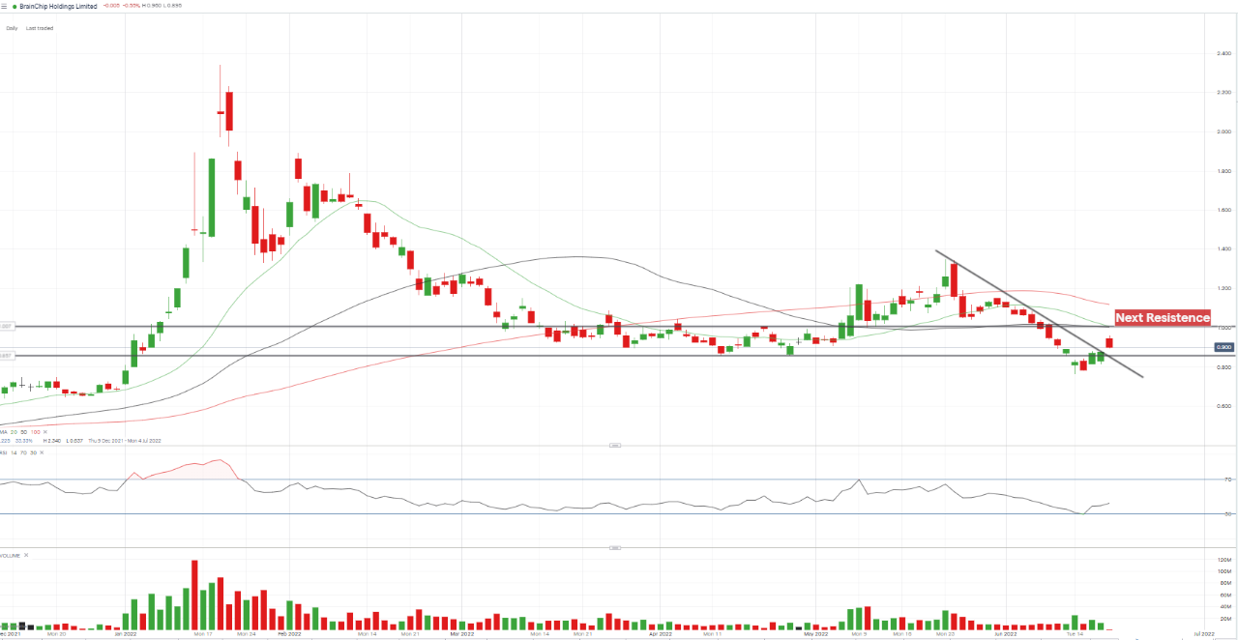
Task: Click BrainChip Holdings Limited instrument title
Action: (60, 6)
